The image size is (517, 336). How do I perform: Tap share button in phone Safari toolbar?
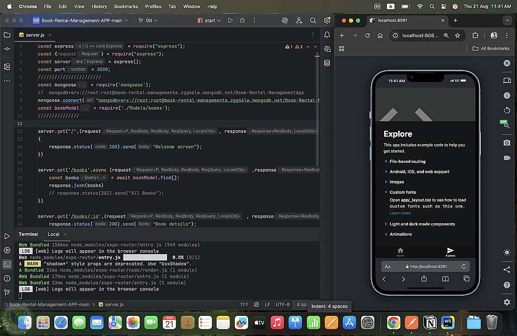(424, 279)
